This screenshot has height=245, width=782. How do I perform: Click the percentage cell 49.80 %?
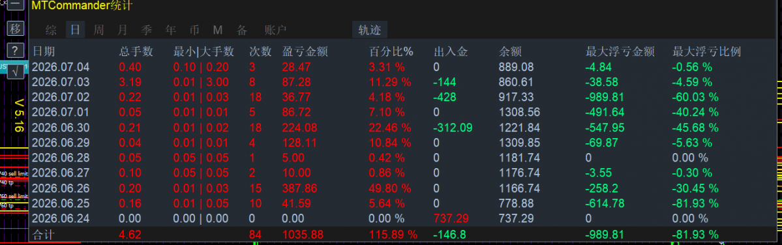pyautogui.click(x=391, y=188)
